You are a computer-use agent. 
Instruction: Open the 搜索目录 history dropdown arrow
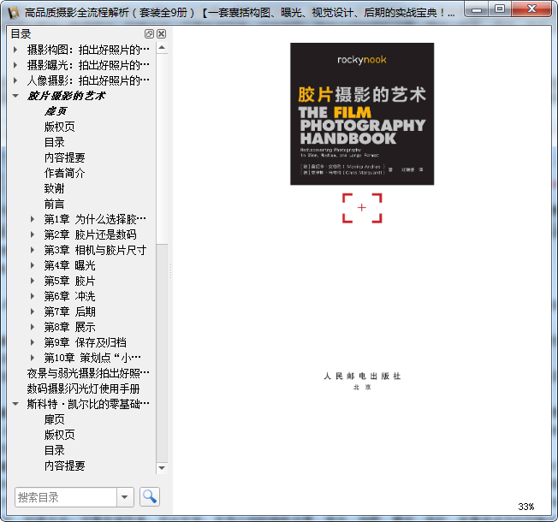point(125,496)
